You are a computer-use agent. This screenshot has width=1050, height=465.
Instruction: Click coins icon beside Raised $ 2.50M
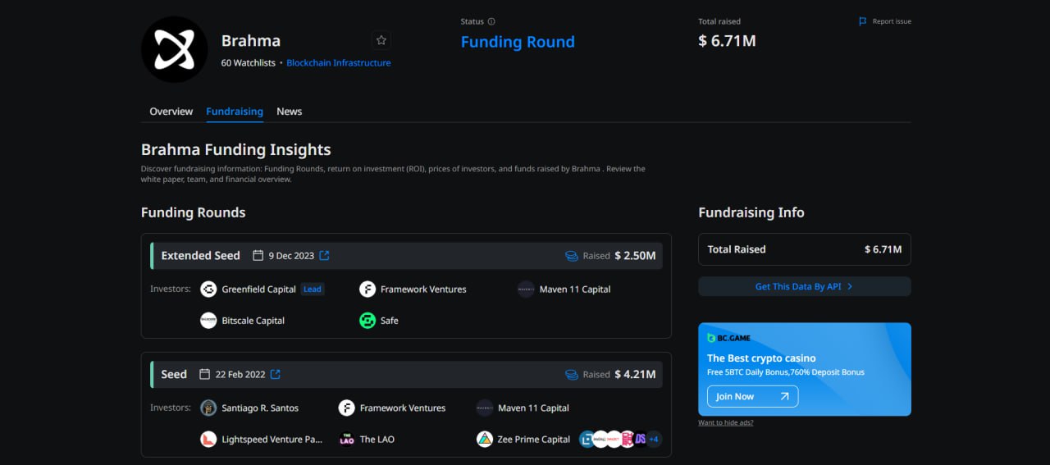pyautogui.click(x=572, y=256)
